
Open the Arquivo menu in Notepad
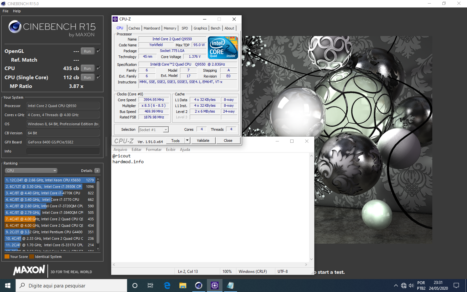pos(120,150)
